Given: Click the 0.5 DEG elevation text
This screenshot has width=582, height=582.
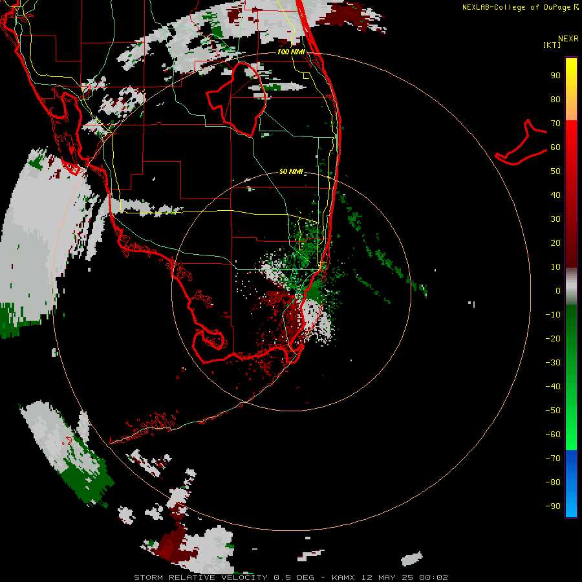Looking at the screenshot, I should click(x=294, y=577).
